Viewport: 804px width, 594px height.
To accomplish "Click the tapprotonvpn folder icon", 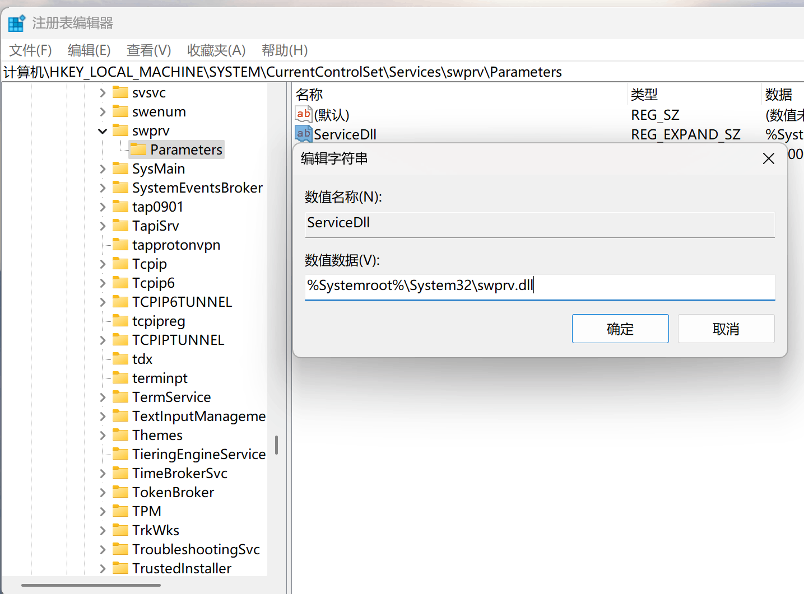I will pyautogui.click(x=120, y=245).
